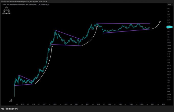Viewport: 174px width, 112px height.
Task: Click the 140B price axis label
Action: click(169, 37)
